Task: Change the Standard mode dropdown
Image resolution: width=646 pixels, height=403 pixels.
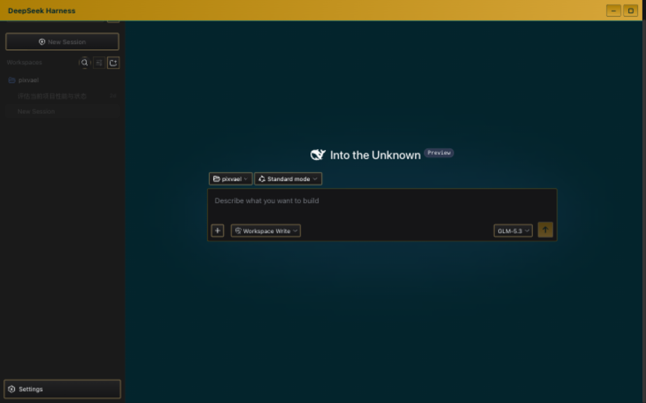Action: [288, 179]
